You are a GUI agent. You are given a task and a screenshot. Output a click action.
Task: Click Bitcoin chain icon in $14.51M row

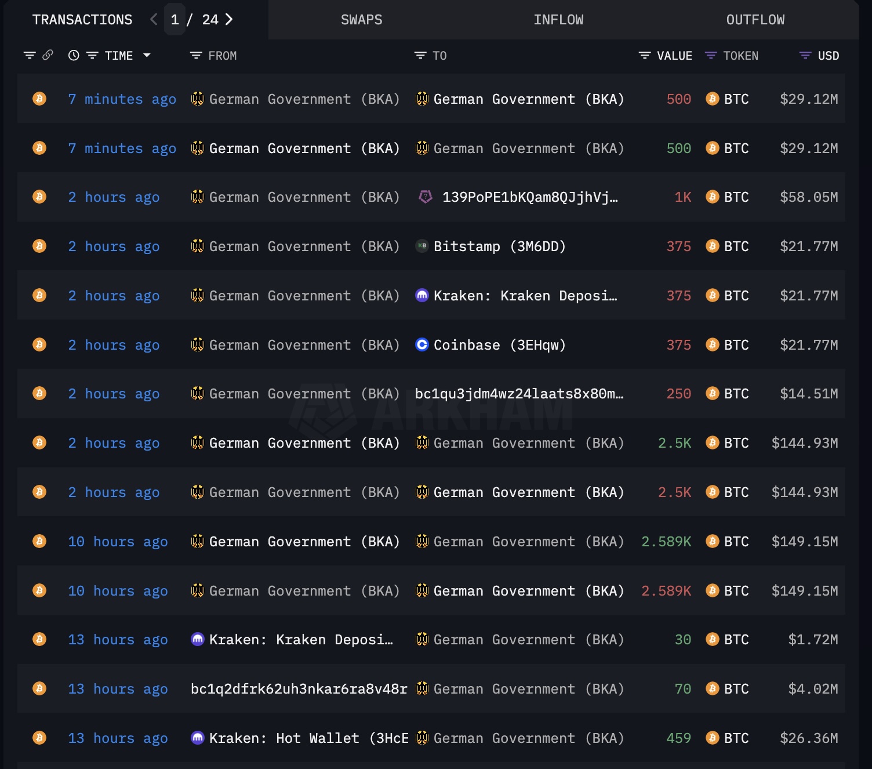(39, 393)
